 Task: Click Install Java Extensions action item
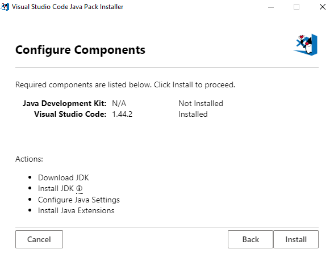pos(76,210)
